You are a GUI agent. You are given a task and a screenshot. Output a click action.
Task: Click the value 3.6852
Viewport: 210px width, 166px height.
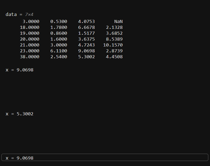(x=114, y=33)
